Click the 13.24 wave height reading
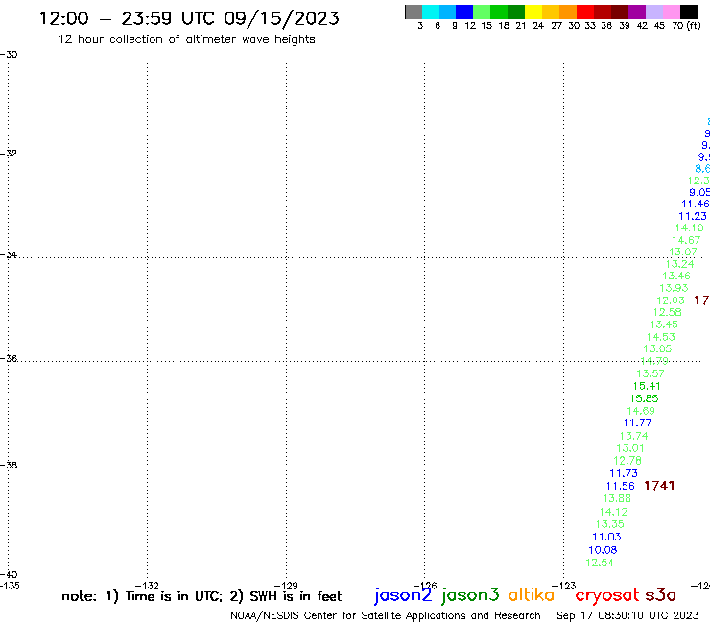Screen dimensions: 710x624 (x=679, y=264)
